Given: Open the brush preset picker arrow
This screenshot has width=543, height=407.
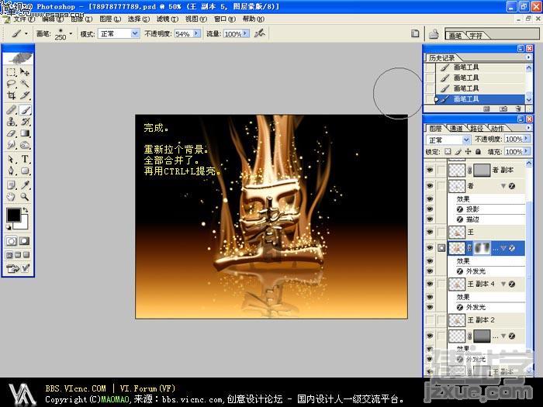Looking at the screenshot, I should [71, 33].
